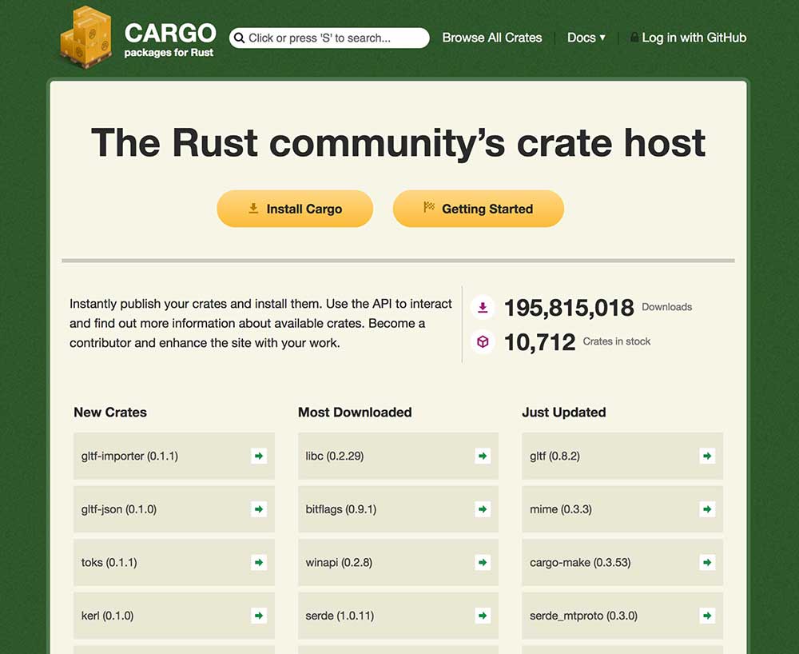Click the green arrow for cargo-make (0.3.53)
The width and height of the screenshot is (799, 654).
click(707, 562)
